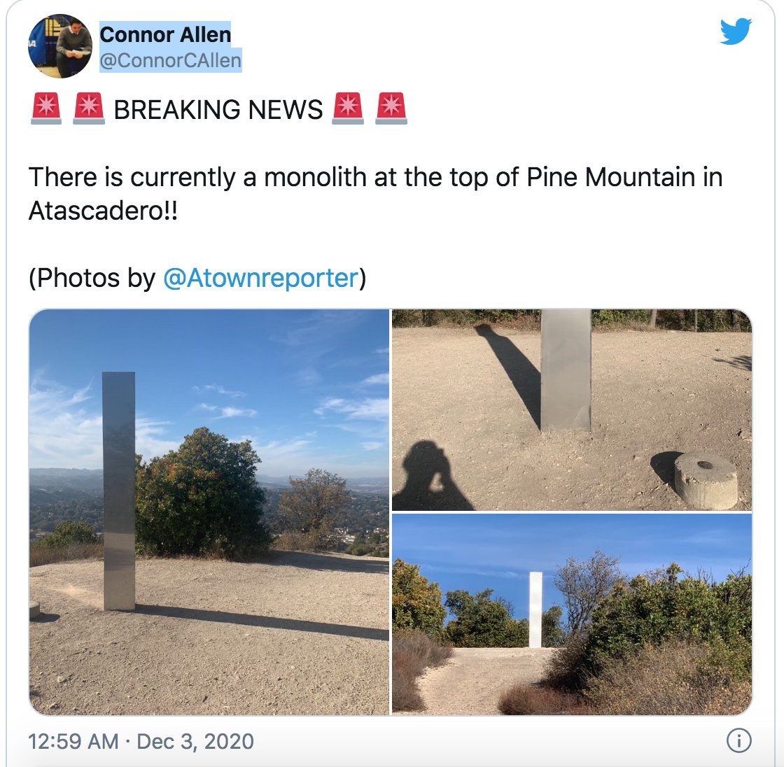The height and width of the screenshot is (767, 784).
Task: Click the word Atascadero!! in the tweet
Action: pyautogui.click(x=103, y=211)
